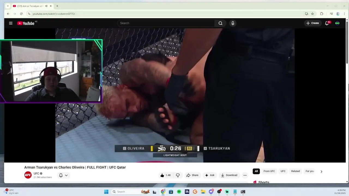This screenshot has height=196, width=349.
Task: Click the Ask button below video
Action: pyautogui.click(x=209, y=175)
